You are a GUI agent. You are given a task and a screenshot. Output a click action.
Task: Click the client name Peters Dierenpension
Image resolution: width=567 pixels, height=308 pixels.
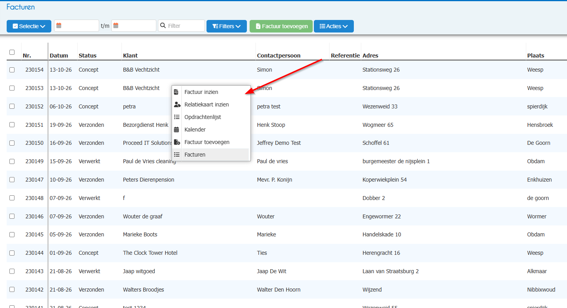tap(149, 180)
